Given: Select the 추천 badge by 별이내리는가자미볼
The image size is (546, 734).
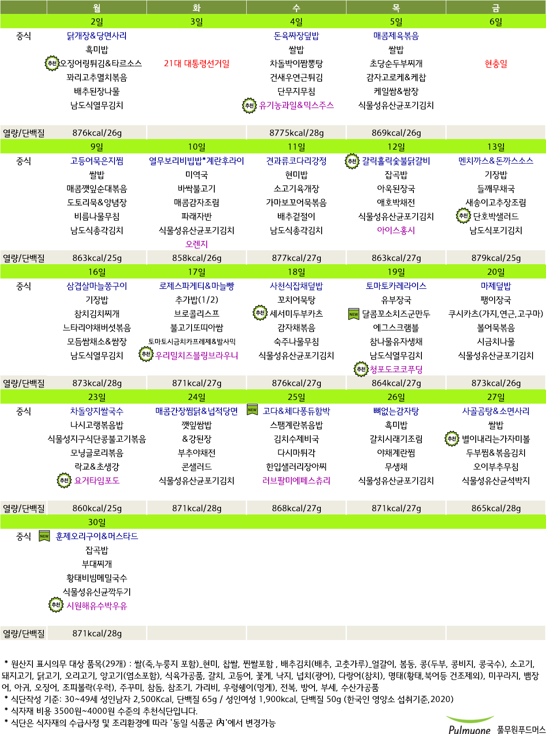Looking at the screenshot, I should pos(452,439).
